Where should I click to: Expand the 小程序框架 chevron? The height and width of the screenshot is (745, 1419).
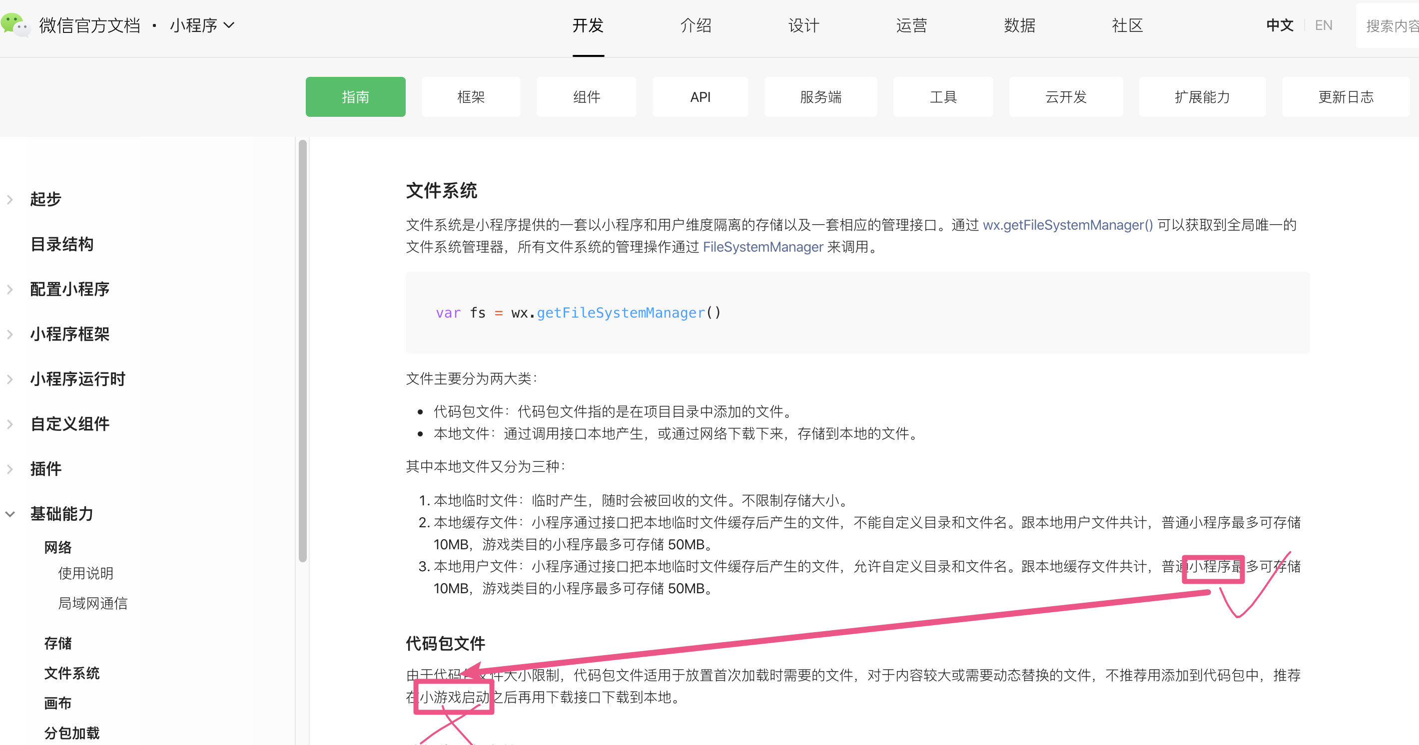tap(10, 335)
